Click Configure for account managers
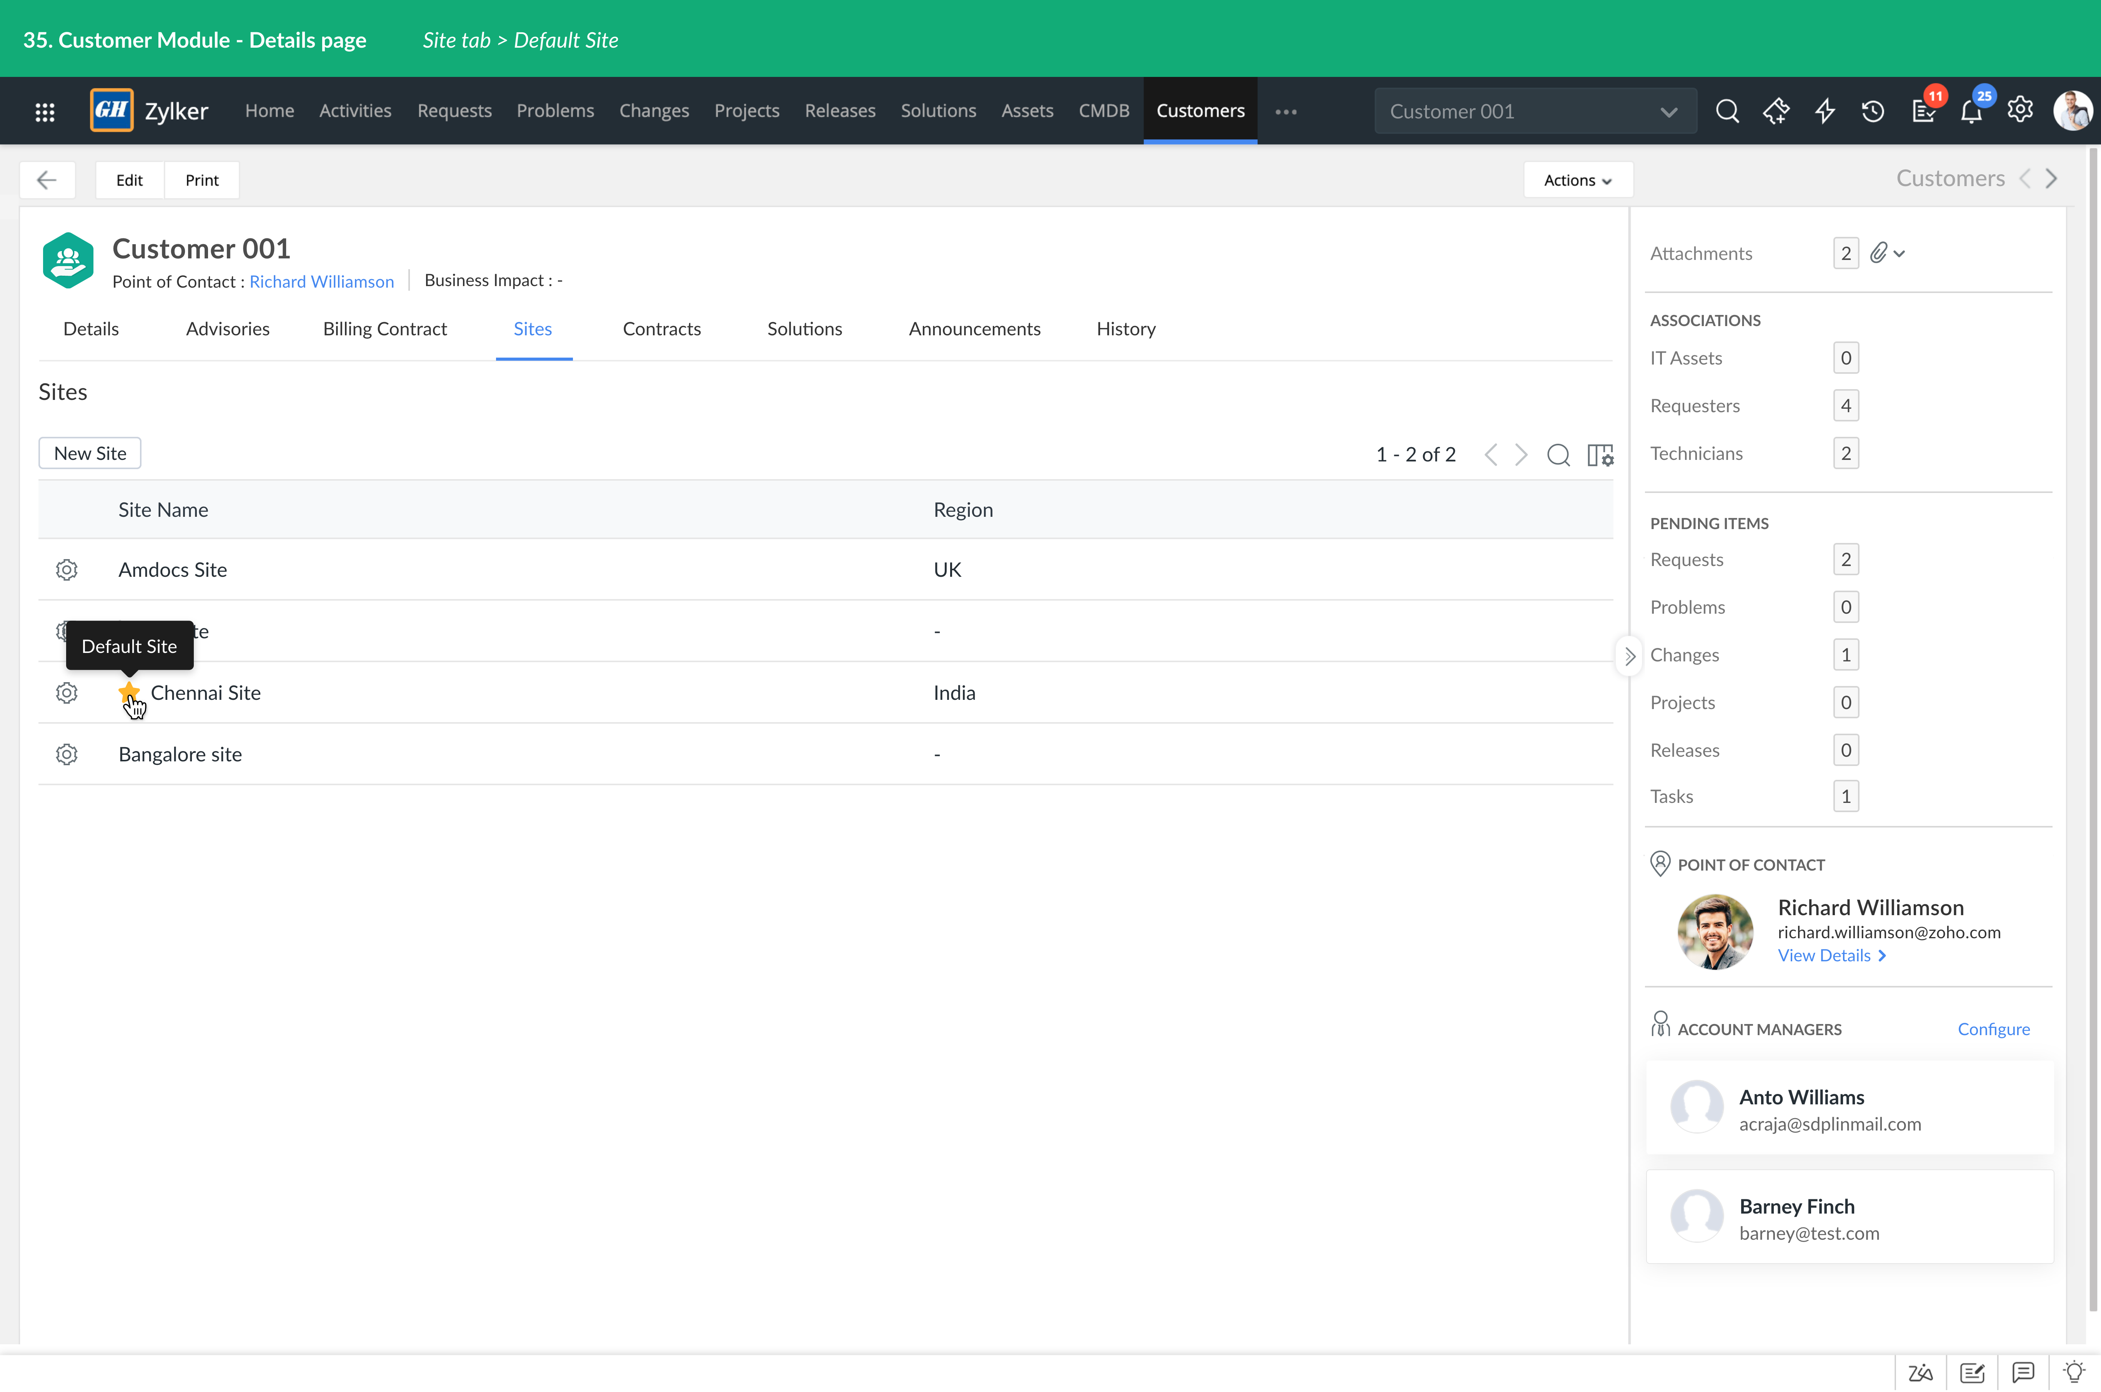 (x=1994, y=1029)
